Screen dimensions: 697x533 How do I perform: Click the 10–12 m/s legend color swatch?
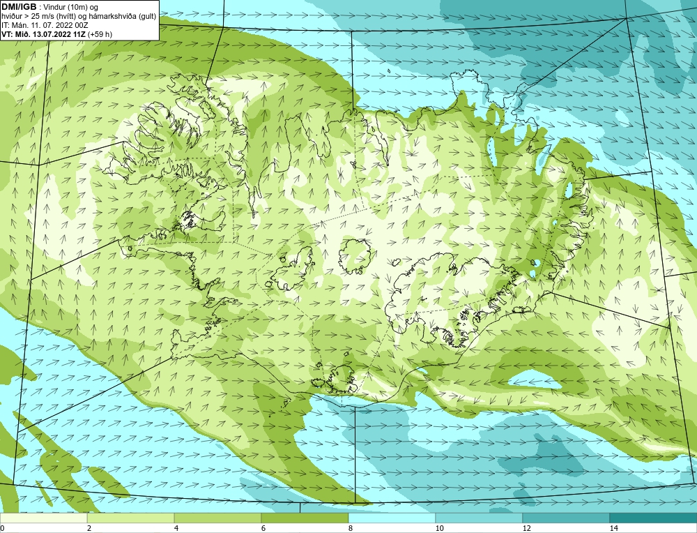pyautogui.click(x=480, y=518)
